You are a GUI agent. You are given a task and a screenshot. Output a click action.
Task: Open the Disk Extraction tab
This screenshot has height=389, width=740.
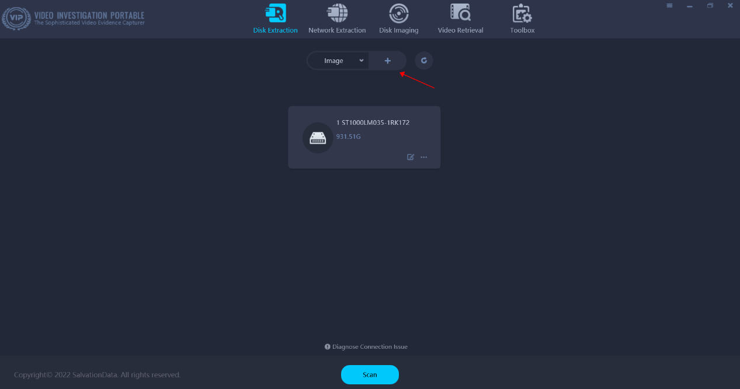[275, 19]
